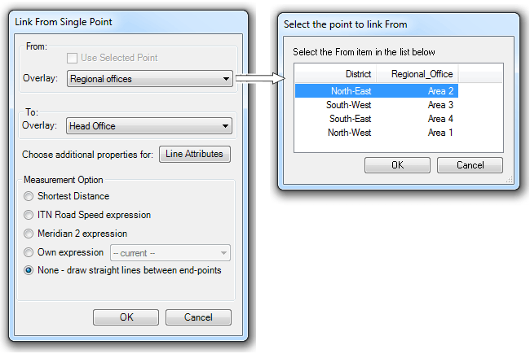Cancel the Link From Single Point dialog

pos(198,317)
